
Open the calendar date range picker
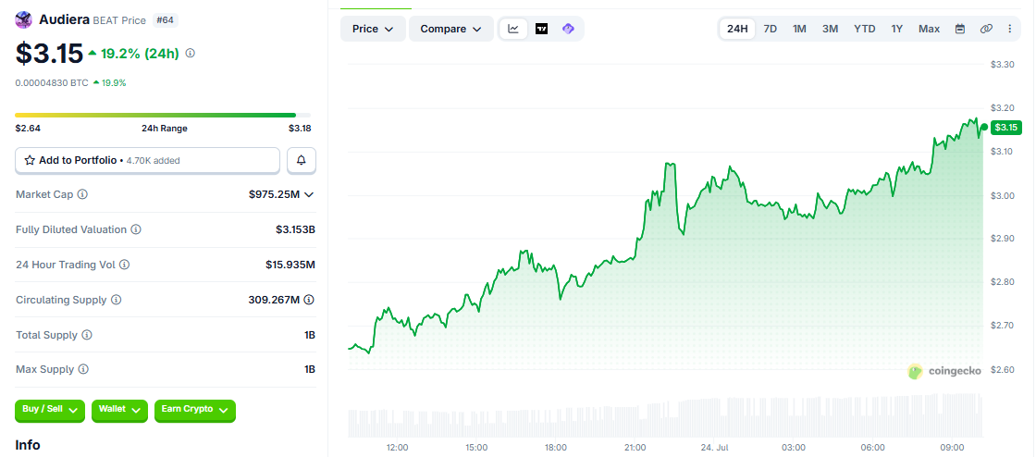[960, 29]
